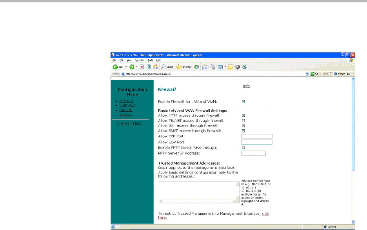The height and width of the screenshot is (230, 367).
Task: Open the Back button history dropdown arrow
Action: (x=126, y=67)
